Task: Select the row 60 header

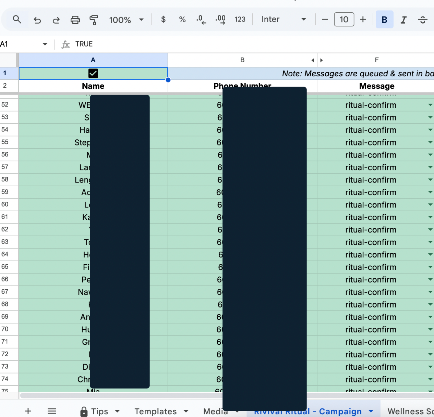Action: tap(8, 204)
